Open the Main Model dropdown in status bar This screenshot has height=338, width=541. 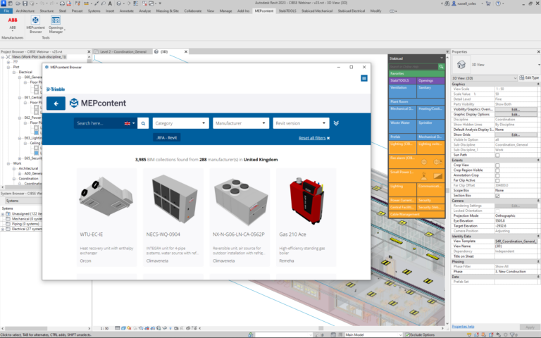click(373, 335)
